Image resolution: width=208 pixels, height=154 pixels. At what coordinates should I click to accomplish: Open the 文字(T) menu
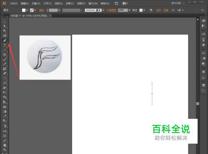pyautogui.click(x=47, y=3)
